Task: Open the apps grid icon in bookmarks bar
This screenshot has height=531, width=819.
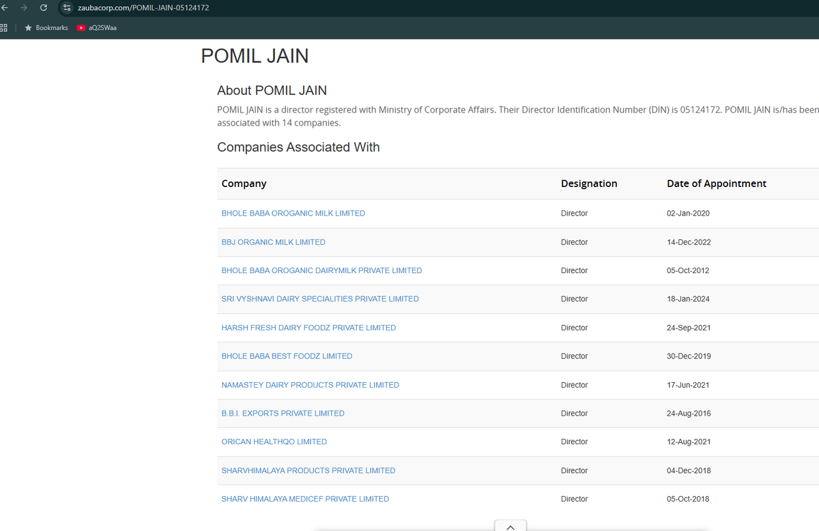Action: 3,28
